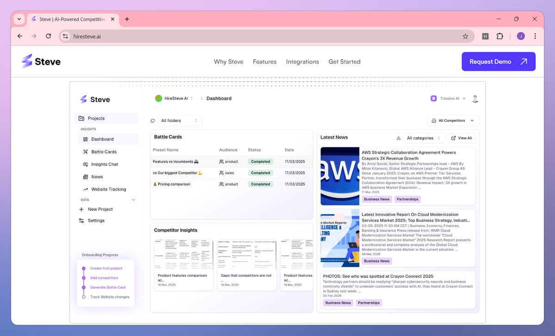This screenshot has width=555, height=336.
Task: Click View All in Latest News
Action: [462, 138]
